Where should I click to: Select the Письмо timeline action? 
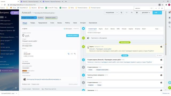(124, 29)
